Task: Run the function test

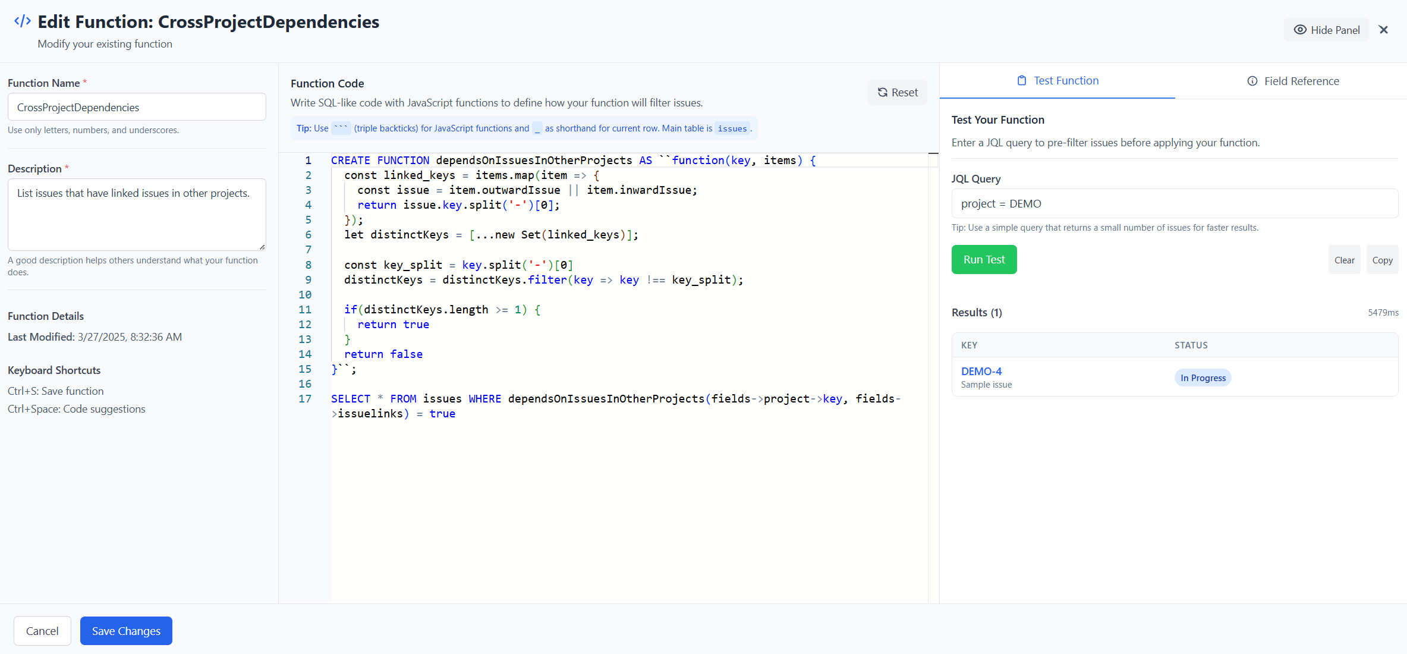Action: (984, 260)
